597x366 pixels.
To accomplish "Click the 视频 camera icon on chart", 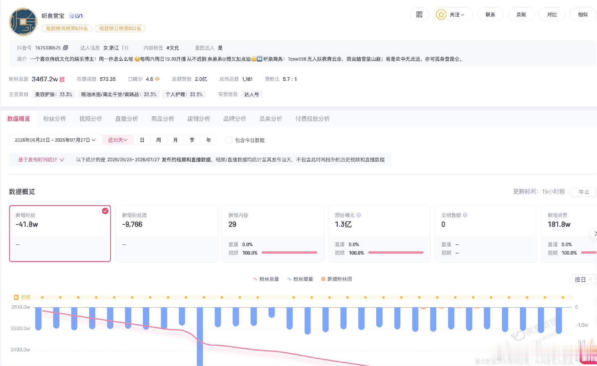I will point(16,297).
